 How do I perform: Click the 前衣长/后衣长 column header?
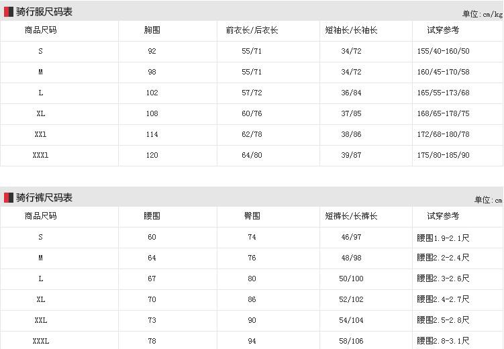[x=252, y=30]
